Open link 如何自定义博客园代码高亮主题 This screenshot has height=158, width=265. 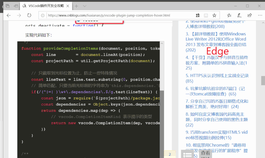[217, 120]
